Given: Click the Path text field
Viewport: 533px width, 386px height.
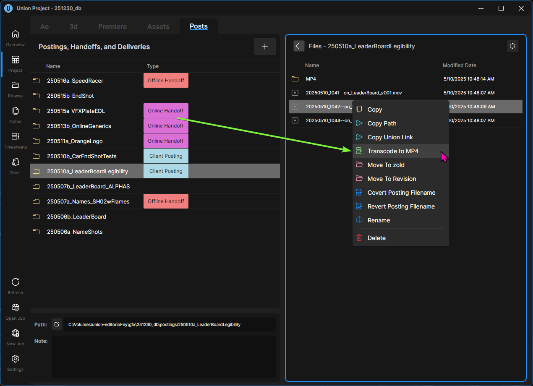Looking at the screenshot, I should point(170,324).
